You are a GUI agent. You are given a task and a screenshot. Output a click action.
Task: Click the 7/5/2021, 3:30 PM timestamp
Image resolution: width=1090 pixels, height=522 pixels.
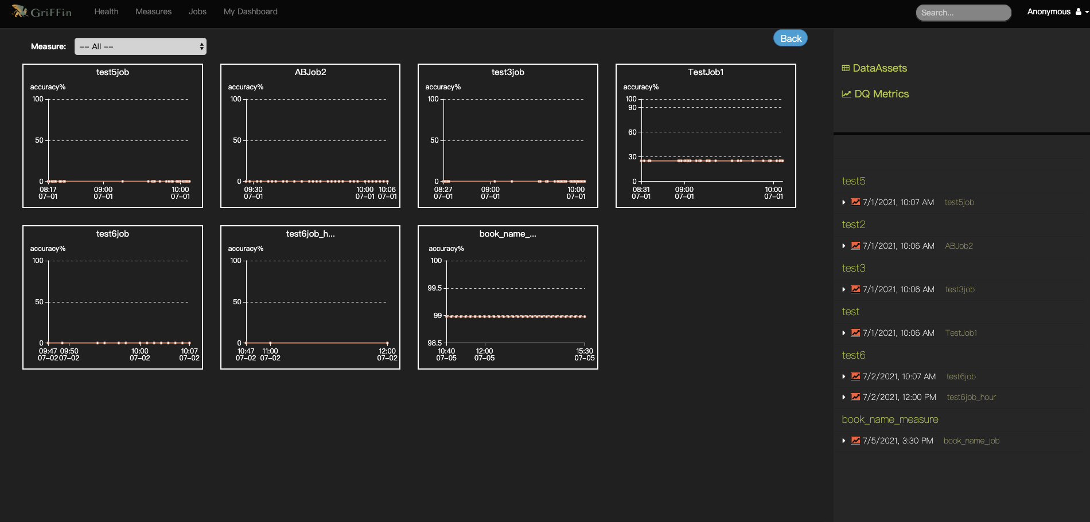pyautogui.click(x=898, y=441)
